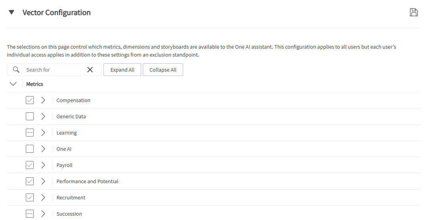Select the Performance and Potential item
427x220 pixels.
pos(87,181)
